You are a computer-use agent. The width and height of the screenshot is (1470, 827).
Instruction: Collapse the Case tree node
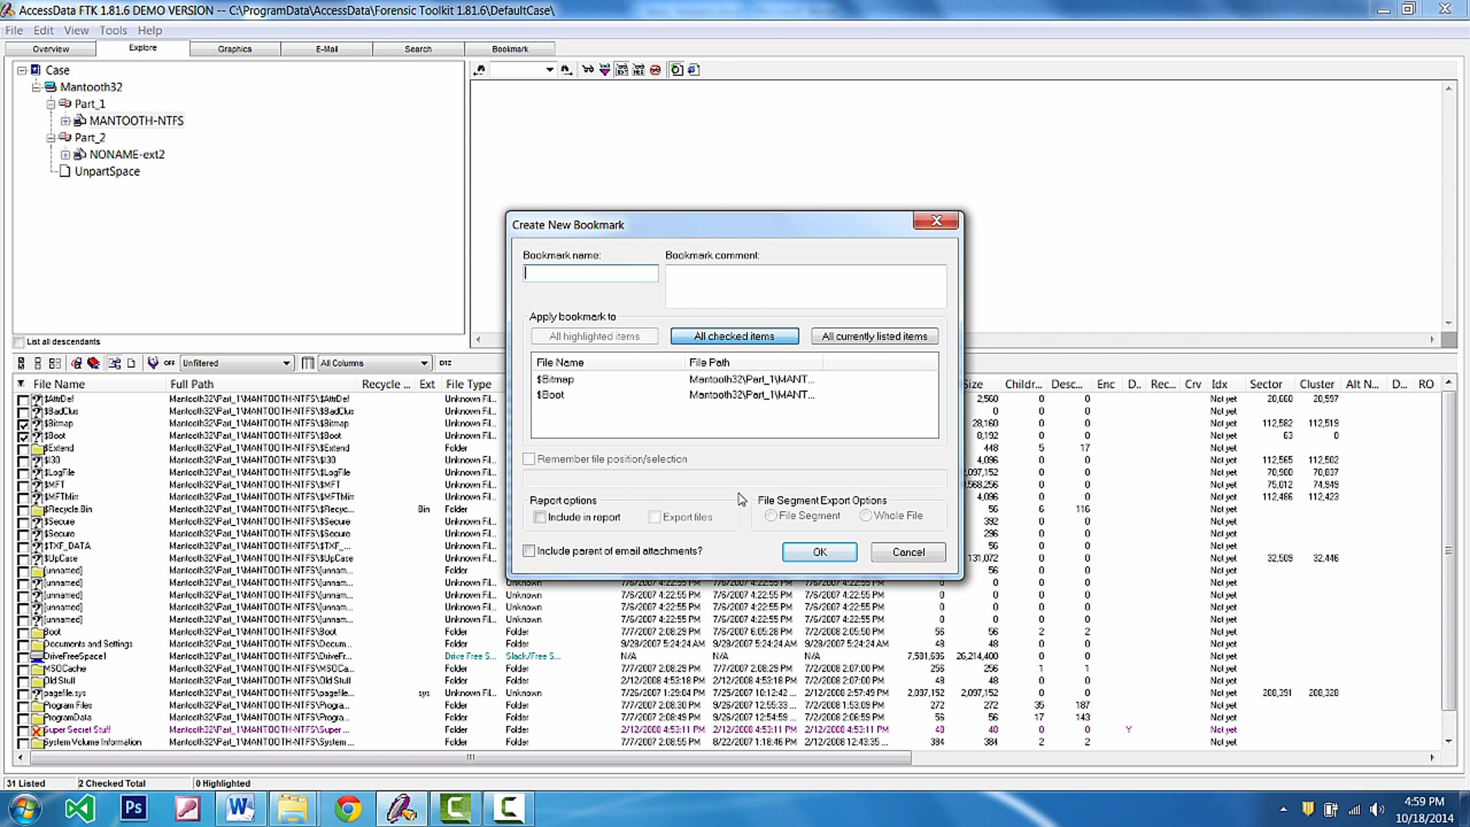(x=22, y=70)
